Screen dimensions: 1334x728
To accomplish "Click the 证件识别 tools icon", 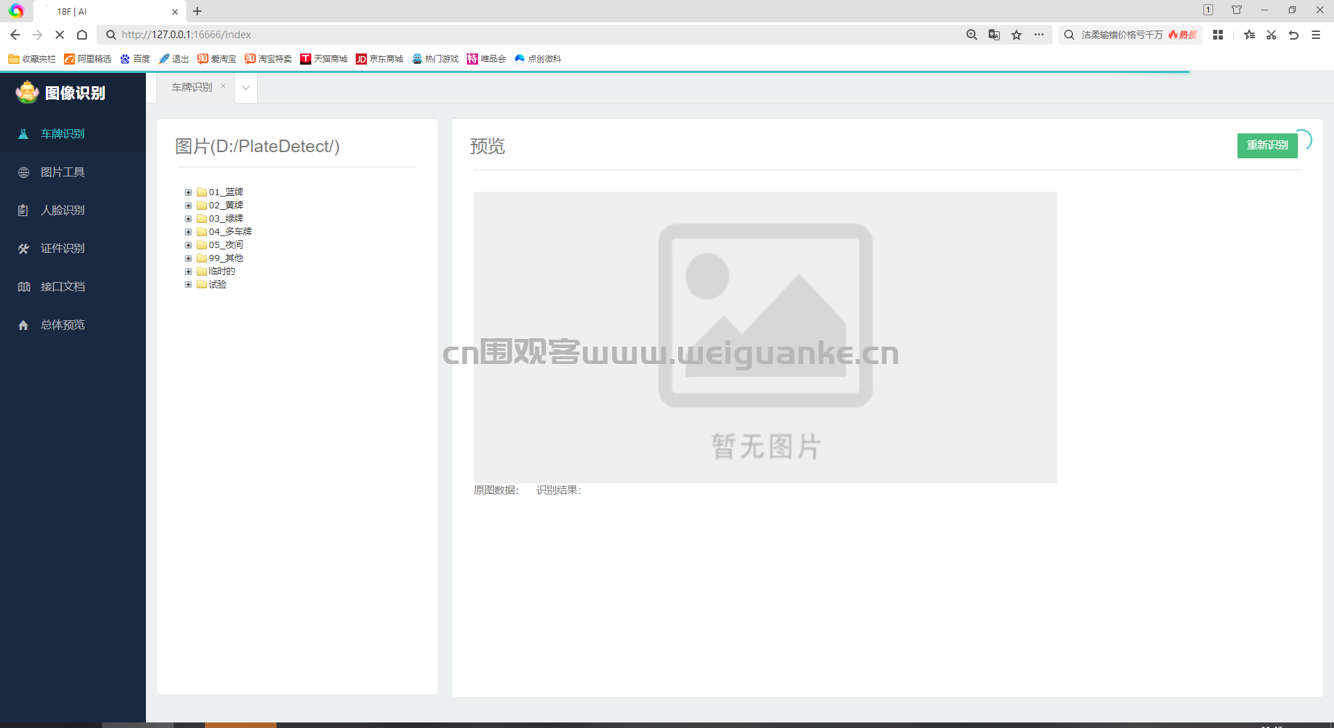I will [x=24, y=249].
